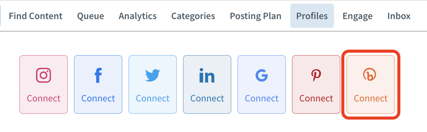Screen dimensions: 427x132
Task: Click the LinkedIn logo icon
Action: pos(207,75)
